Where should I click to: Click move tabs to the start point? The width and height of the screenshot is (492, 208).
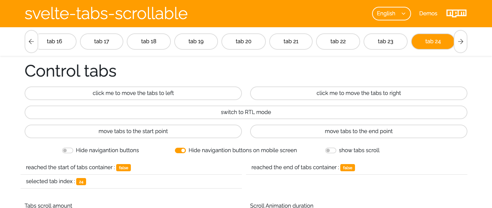pos(133,131)
